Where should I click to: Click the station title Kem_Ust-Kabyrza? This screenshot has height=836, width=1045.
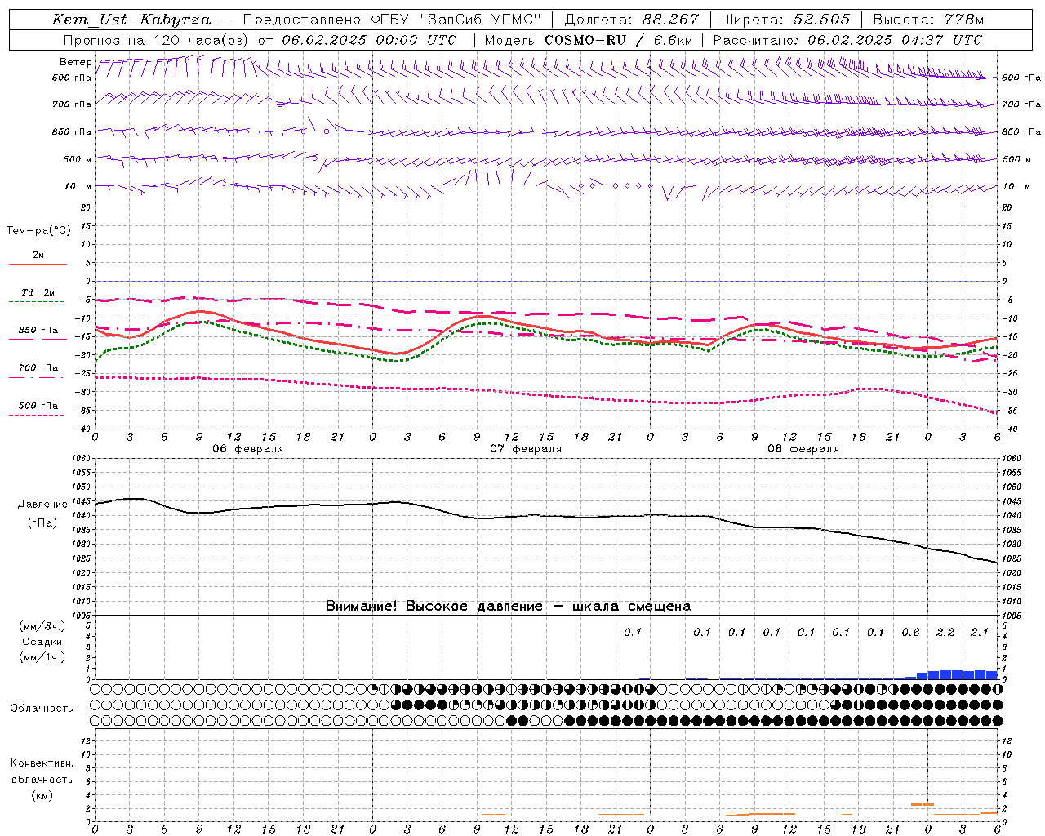click(x=131, y=20)
